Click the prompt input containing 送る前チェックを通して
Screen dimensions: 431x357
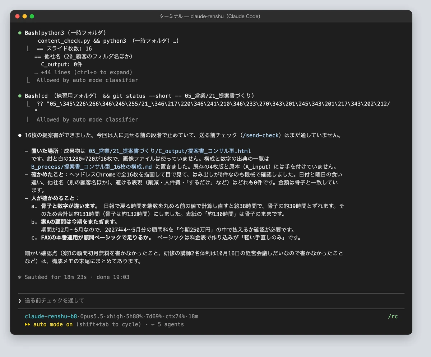pos(211,301)
